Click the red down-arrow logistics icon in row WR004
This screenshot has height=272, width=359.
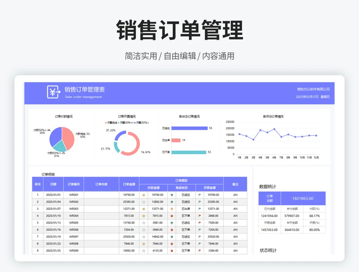coord(172,216)
